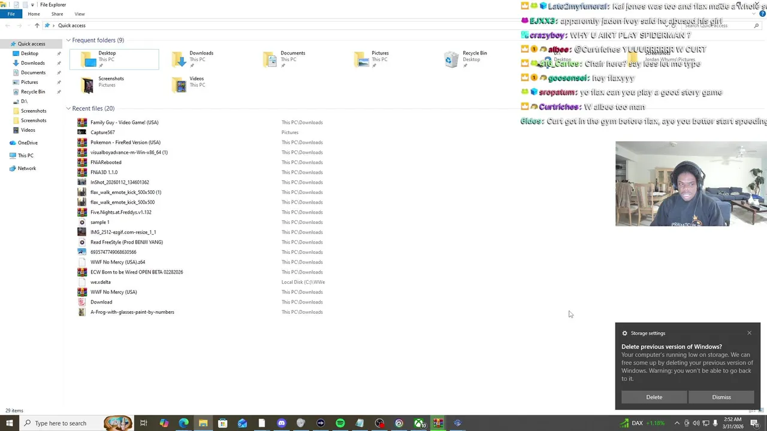Open the notification center icon
The width and height of the screenshot is (767, 431).
coord(754,423)
